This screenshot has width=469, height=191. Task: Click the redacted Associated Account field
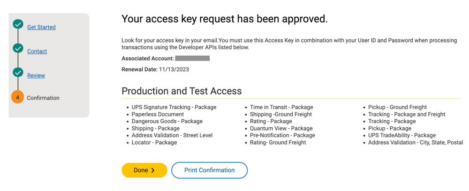coord(192,58)
